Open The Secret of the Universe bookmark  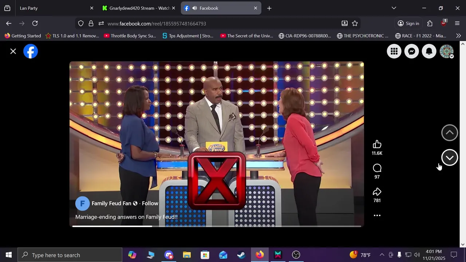(x=246, y=36)
